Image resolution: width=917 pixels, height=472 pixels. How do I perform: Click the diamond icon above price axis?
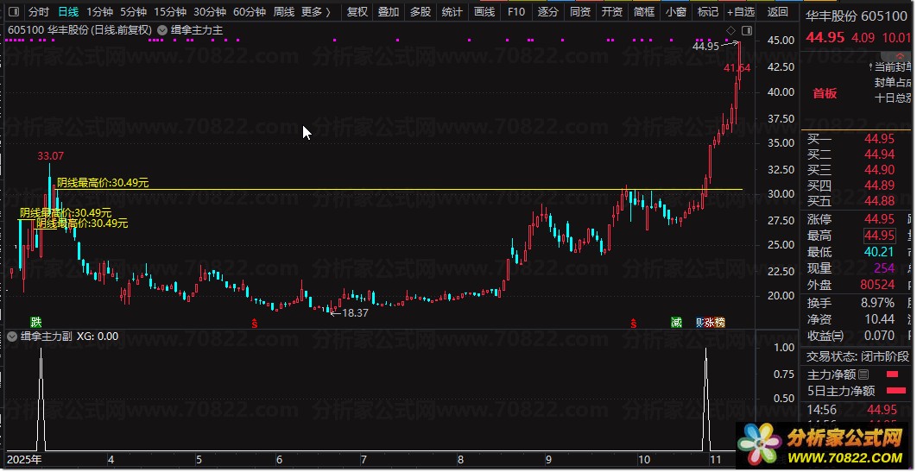click(731, 30)
